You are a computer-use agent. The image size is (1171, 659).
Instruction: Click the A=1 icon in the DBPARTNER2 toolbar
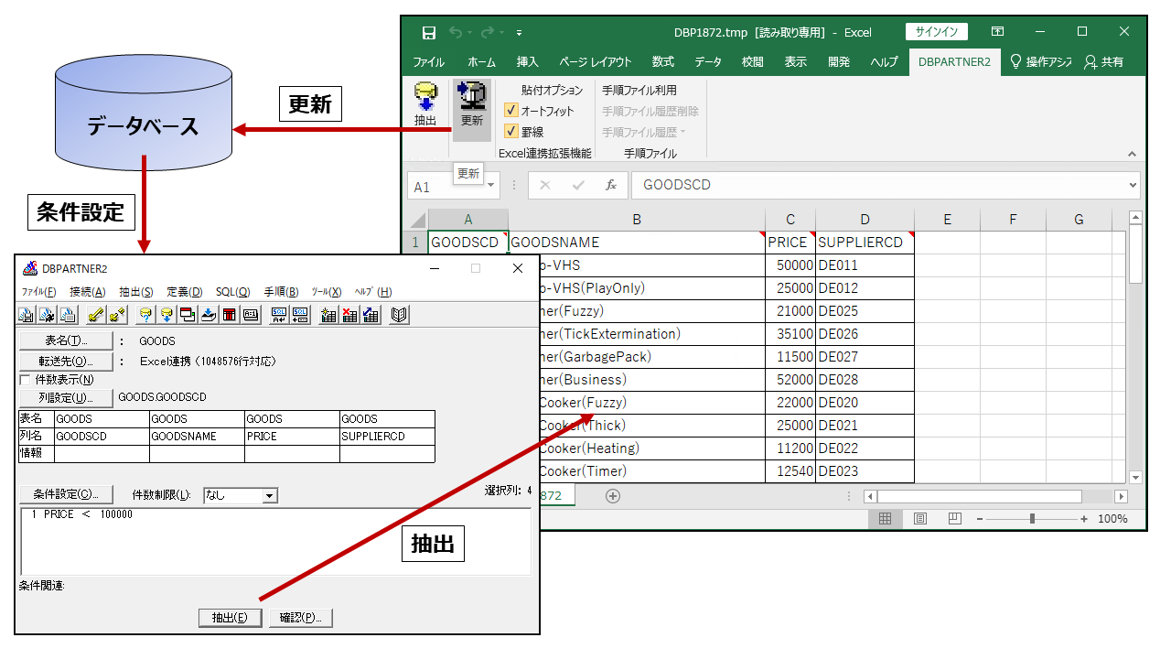click(x=251, y=315)
